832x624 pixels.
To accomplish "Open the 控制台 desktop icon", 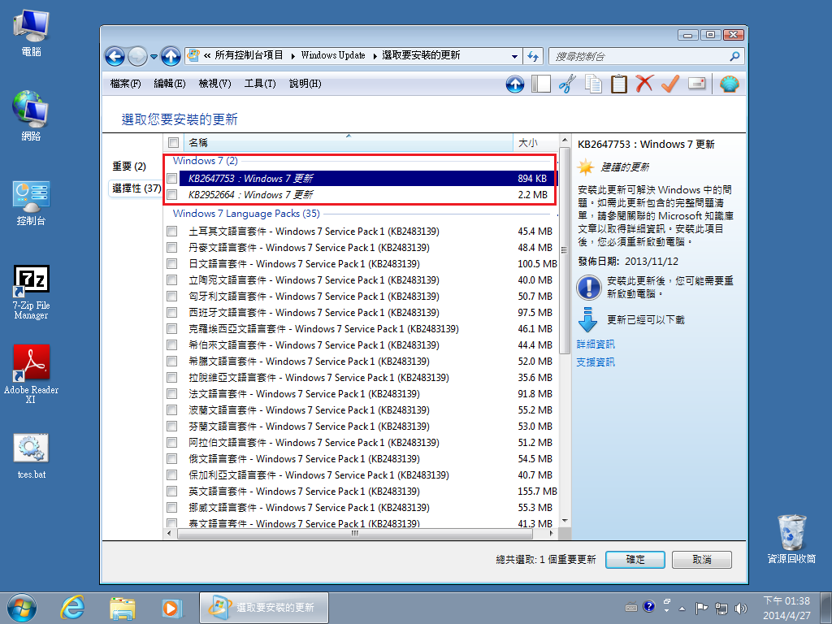I will [x=31, y=203].
